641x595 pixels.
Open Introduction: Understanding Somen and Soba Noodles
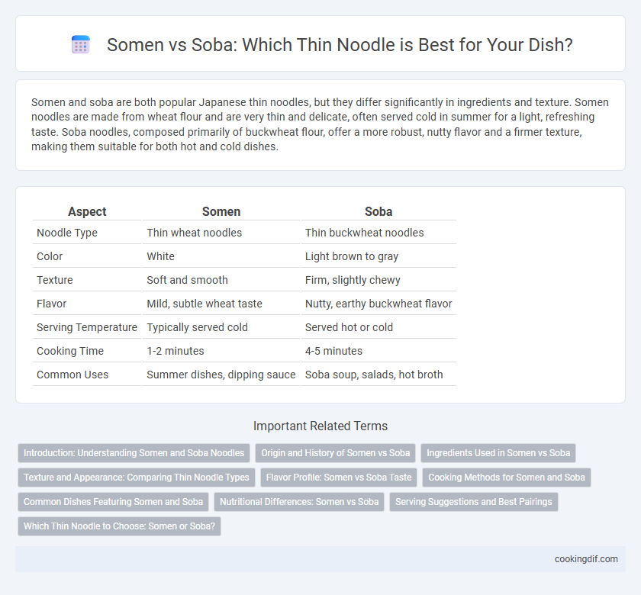tap(134, 453)
